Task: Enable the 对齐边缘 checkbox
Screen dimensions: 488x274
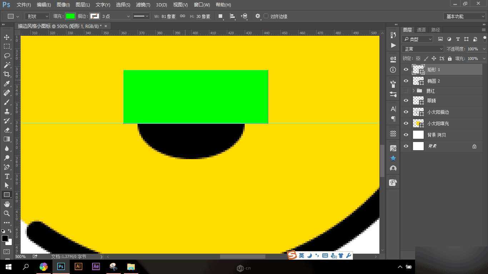Action: (266, 16)
